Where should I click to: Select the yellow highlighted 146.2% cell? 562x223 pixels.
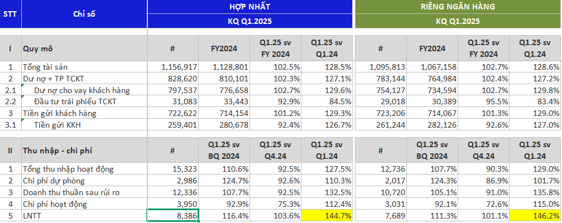pyautogui.click(x=535, y=215)
